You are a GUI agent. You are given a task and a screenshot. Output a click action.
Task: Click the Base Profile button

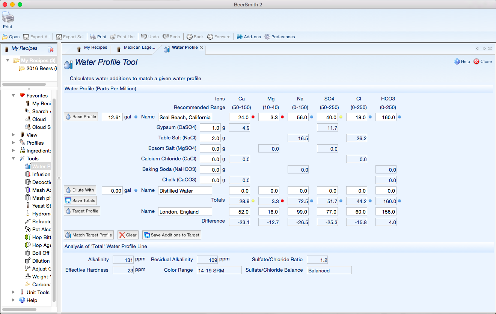pos(81,117)
